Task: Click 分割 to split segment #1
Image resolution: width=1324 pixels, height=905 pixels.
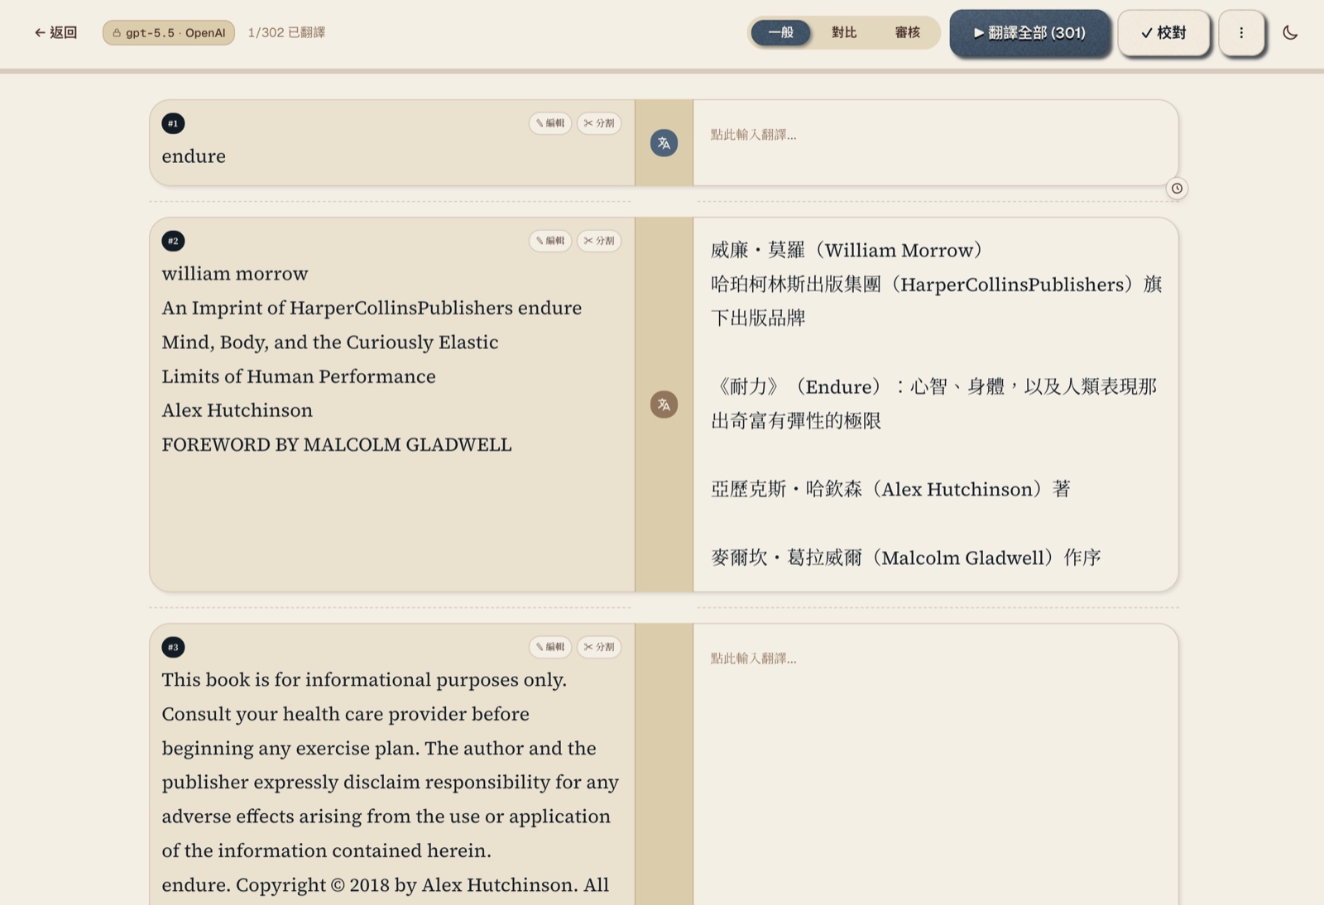Action: coord(599,123)
